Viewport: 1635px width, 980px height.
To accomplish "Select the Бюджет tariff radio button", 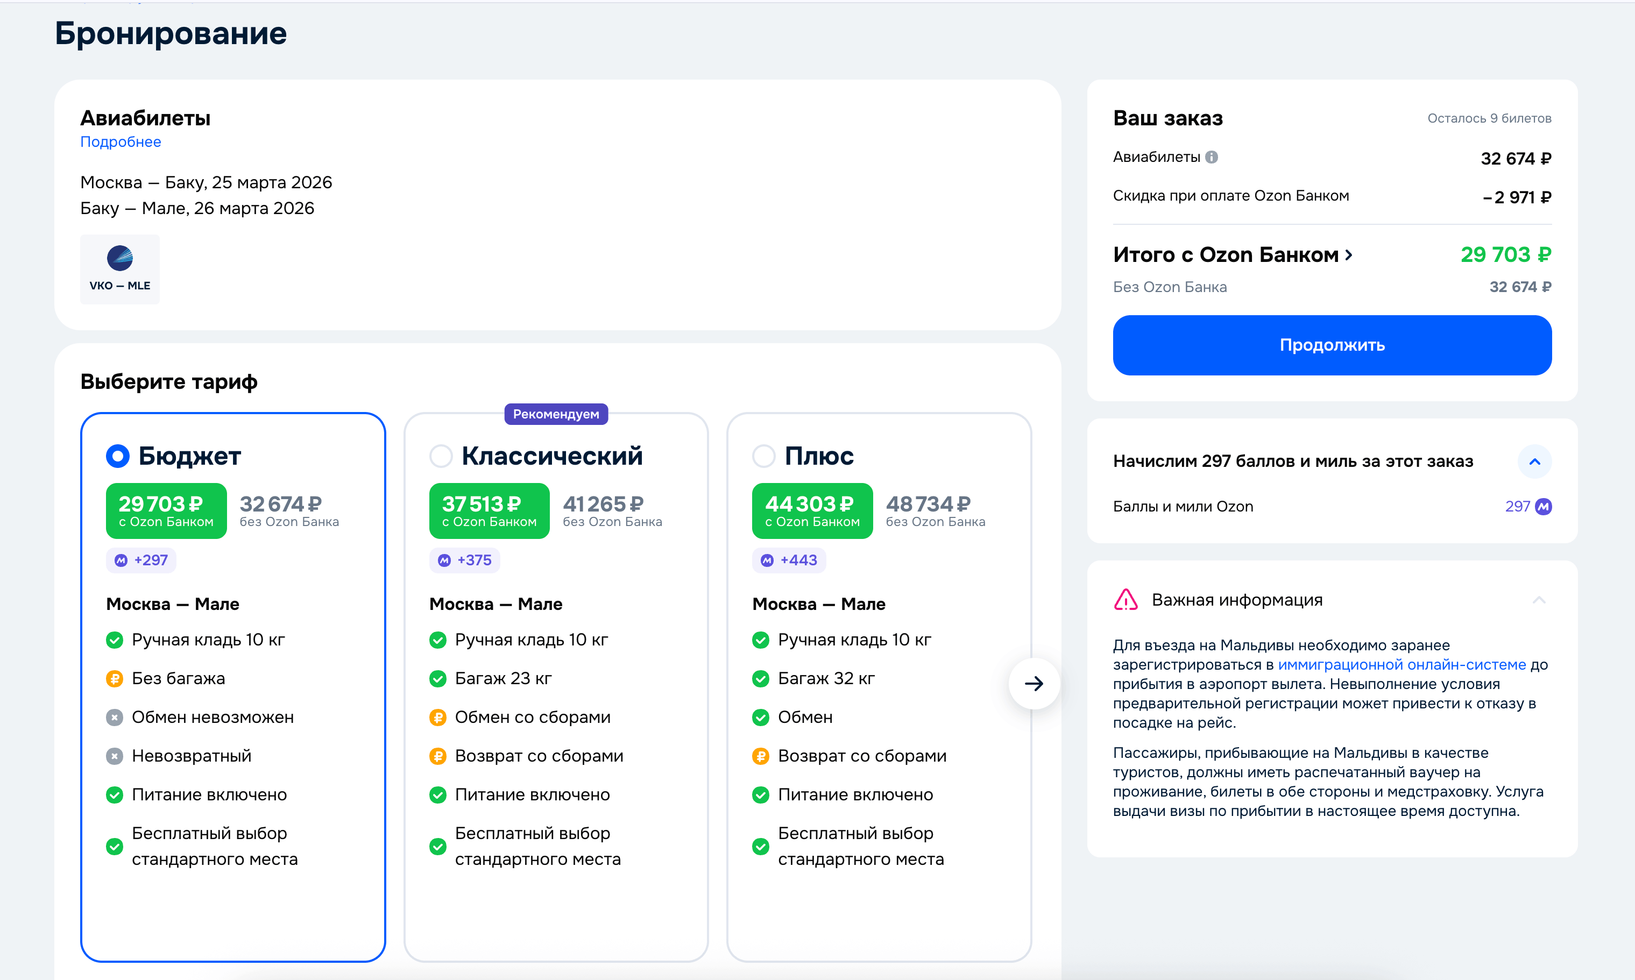I will coord(117,456).
